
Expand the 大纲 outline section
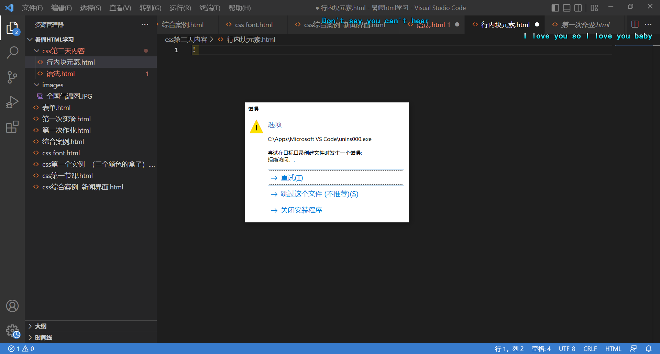(x=41, y=326)
